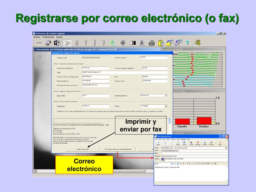Select the two-rooted molar tooth icon

click(77, 43)
